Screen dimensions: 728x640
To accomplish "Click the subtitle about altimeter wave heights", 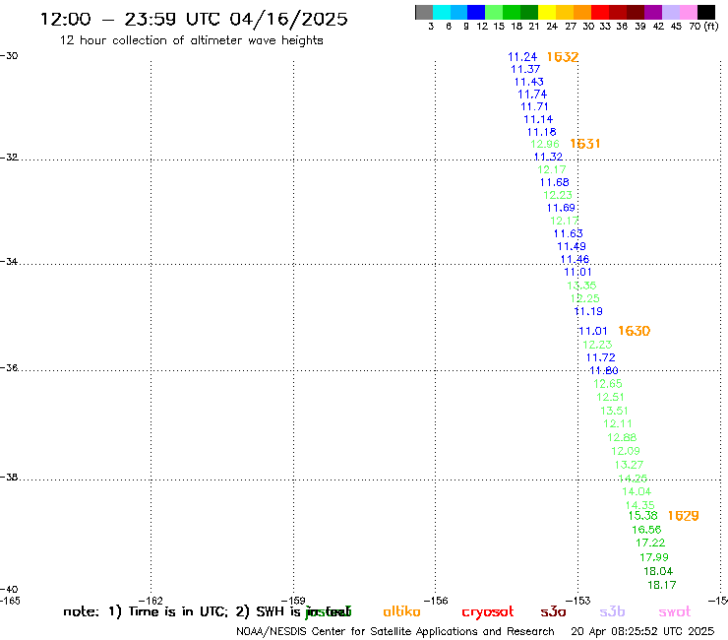I will (191, 40).
